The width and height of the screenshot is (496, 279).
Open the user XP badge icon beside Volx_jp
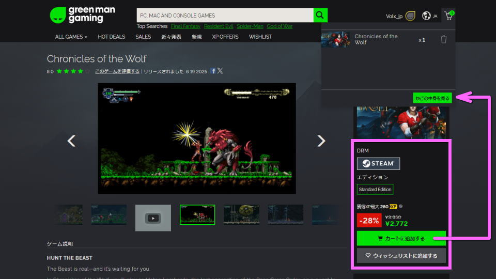(410, 16)
